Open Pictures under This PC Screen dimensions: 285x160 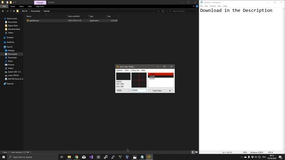(x=11, y=64)
